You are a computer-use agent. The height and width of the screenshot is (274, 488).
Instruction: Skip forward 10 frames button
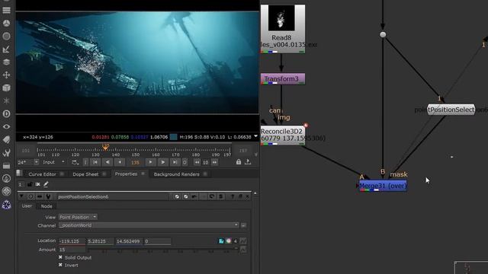coord(214,162)
